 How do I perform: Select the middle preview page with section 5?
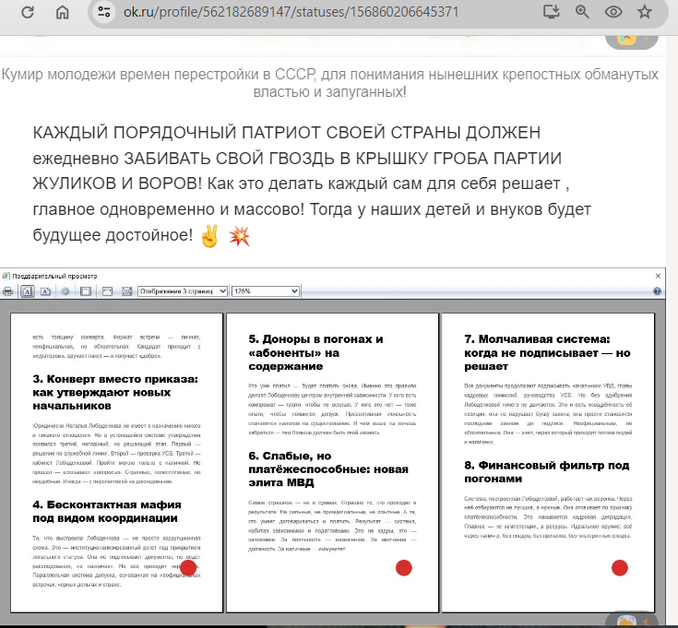(x=332, y=461)
